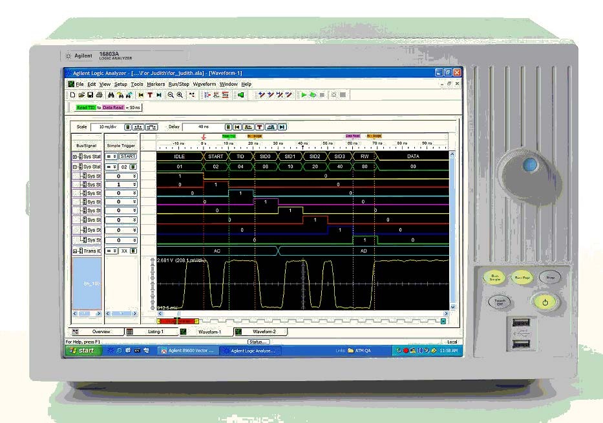Click the Windows Start button
Image resolution: width=603 pixels, height=423 pixels.
pyautogui.click(x=81, y=351)
